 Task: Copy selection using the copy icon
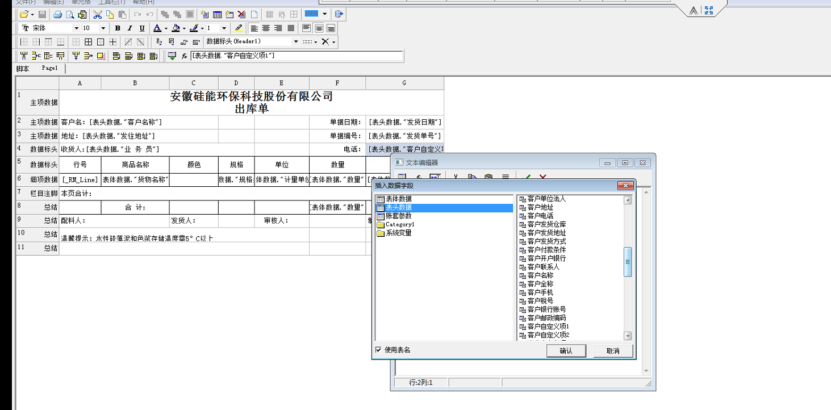tap(110, 14)
